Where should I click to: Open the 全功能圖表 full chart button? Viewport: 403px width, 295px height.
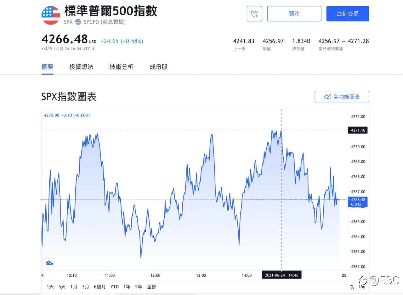[342, 97]
